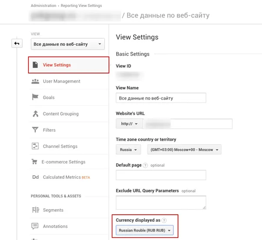Open Content Grouping menu item
Viewport: 262px width, 240px height.
coord(69,114)
